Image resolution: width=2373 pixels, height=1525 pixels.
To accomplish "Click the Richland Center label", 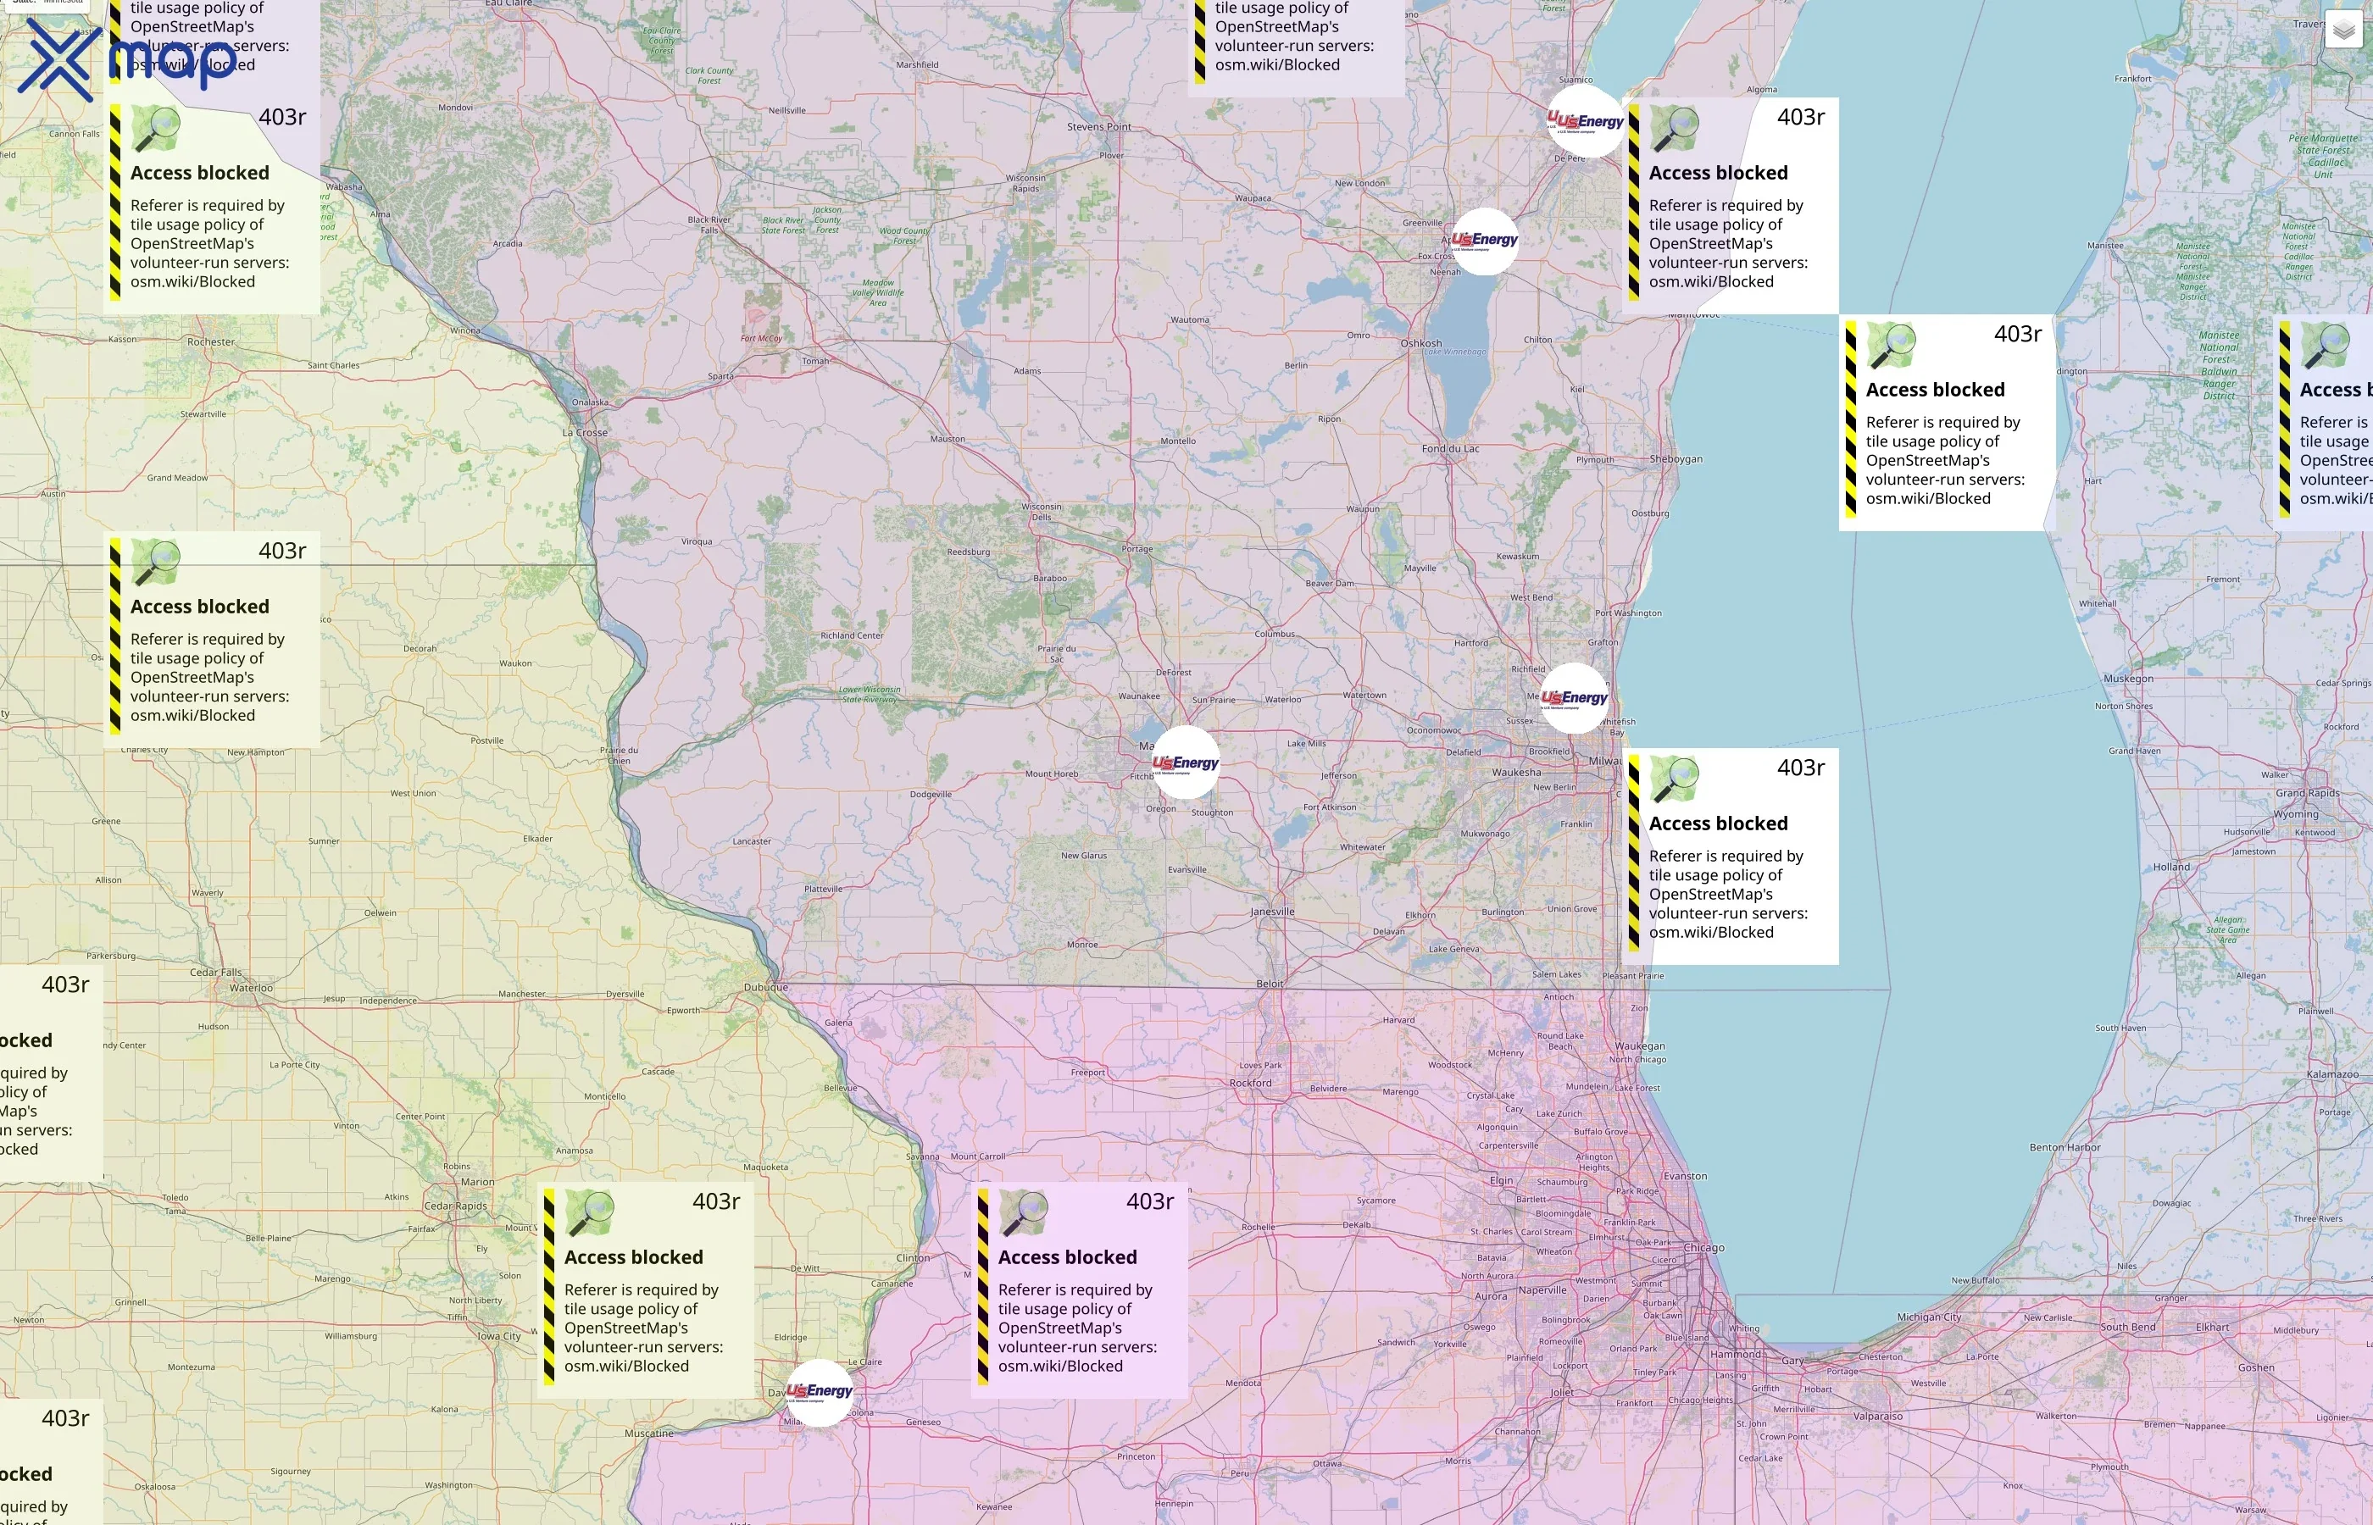I will [x=852, y=635].
